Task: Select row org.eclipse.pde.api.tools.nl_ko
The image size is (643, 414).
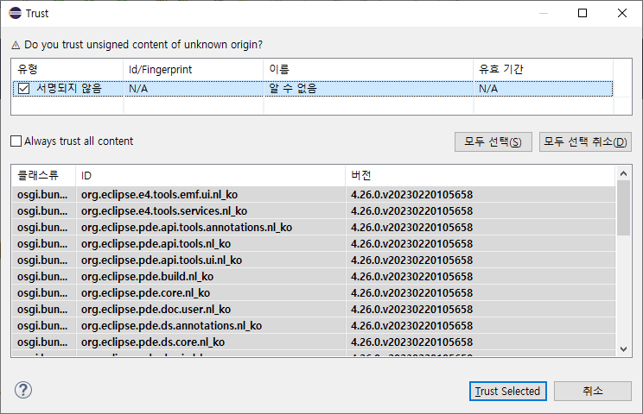Action: tap(314, 244)
